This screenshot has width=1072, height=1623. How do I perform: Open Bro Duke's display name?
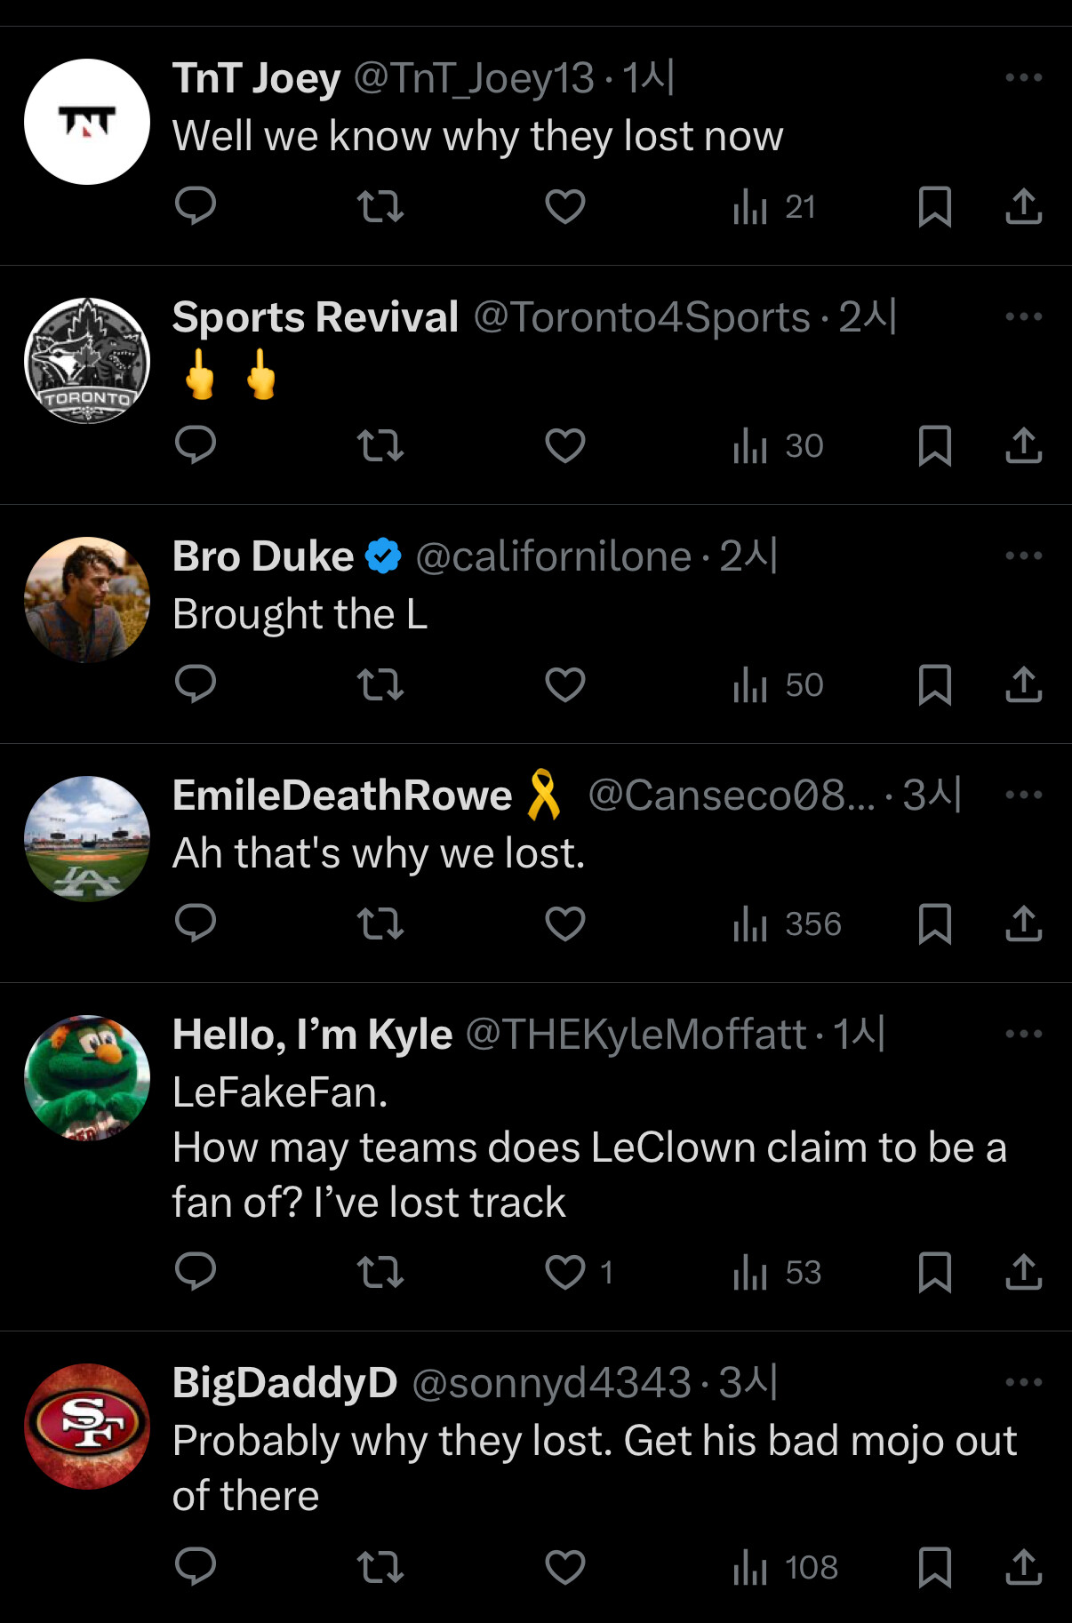(x=263, y=556)
